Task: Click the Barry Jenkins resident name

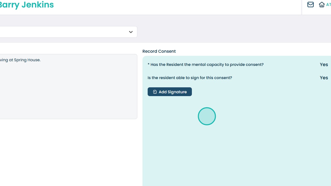Action: pyautogui.click(x=27, y=5)
